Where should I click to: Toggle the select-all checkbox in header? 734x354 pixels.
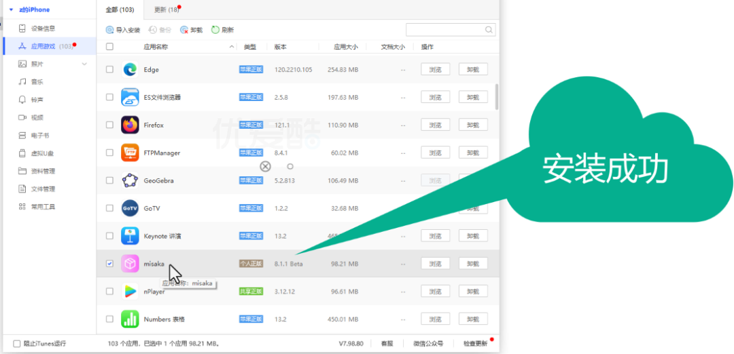click(109, 47)
